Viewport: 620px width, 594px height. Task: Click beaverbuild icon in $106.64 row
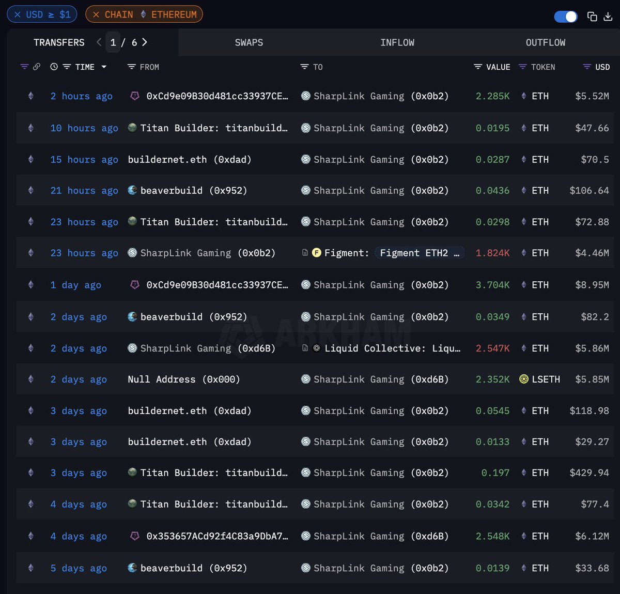(132, 190)
